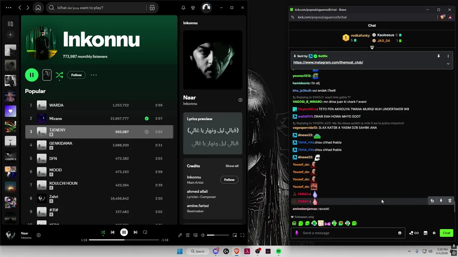This screenshot has height=257, width=458.
Task: Pin the highlighted EMMOv message
Action: (x=441, y=201)
